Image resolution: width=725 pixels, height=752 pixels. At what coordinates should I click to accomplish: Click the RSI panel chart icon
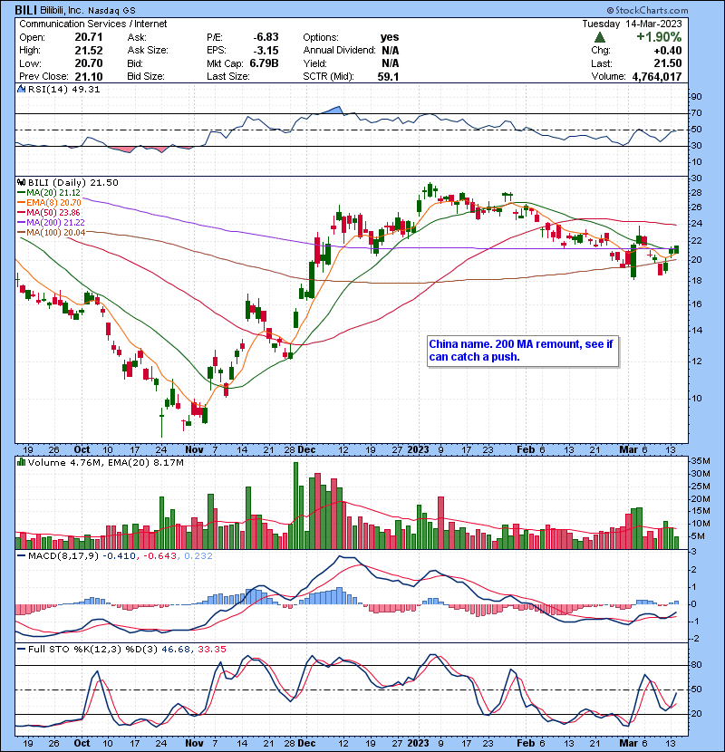[21, 89]
